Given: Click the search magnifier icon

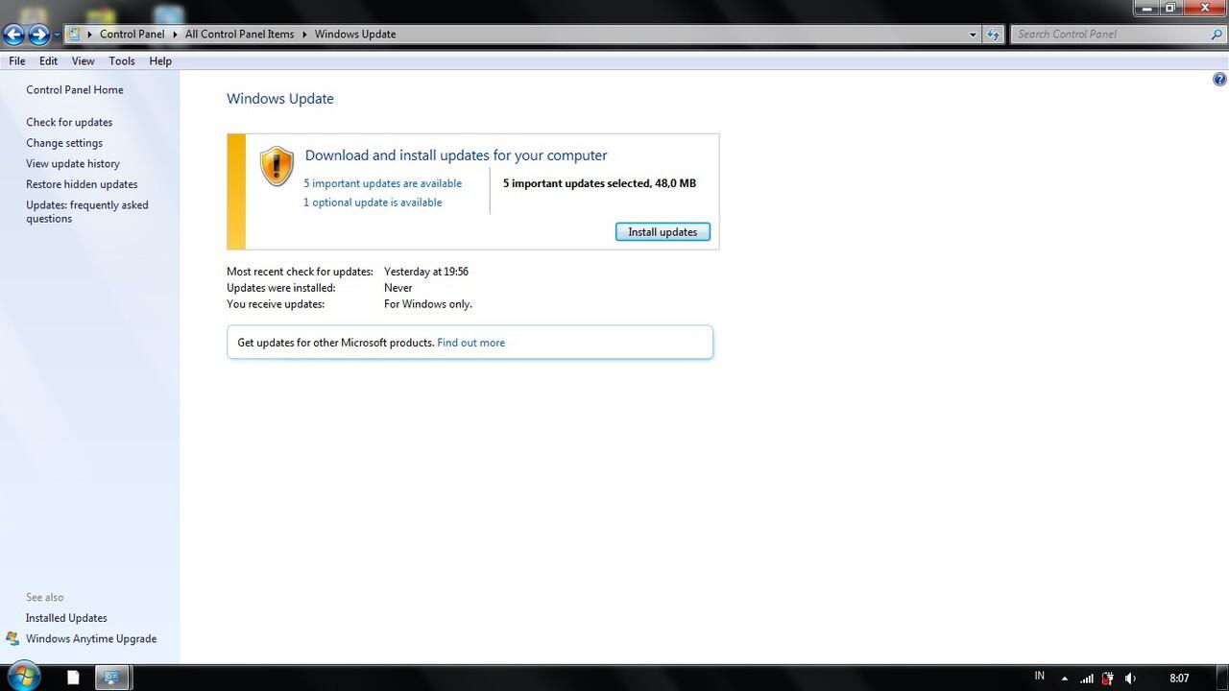Looking at the screenshot, I should [1215, 34].
